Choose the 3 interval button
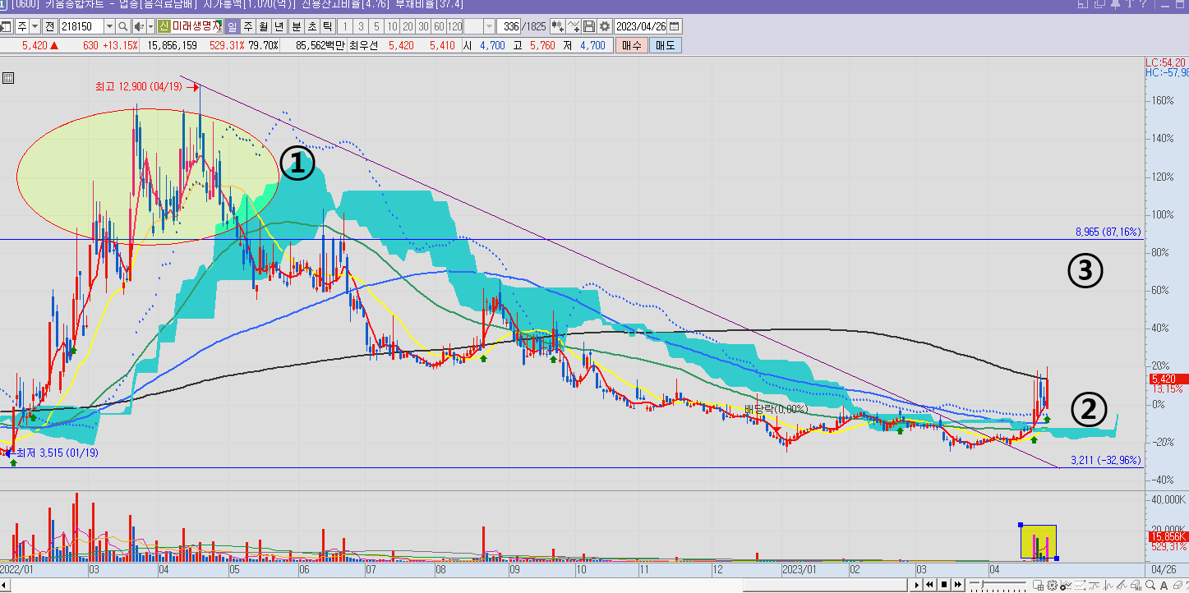This screenshot has width=1189, height=593. coord(361,26)
